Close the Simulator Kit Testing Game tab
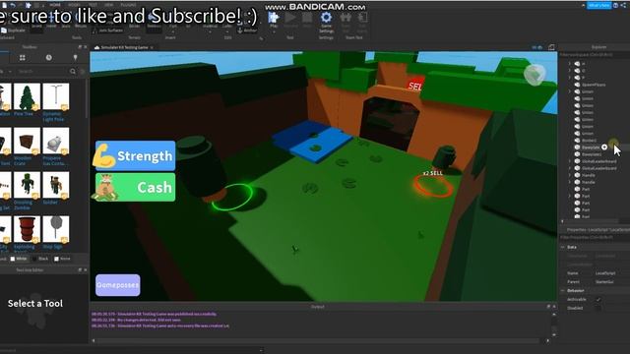630x354 pixels. pyautogui.click(x=152, y=47)
